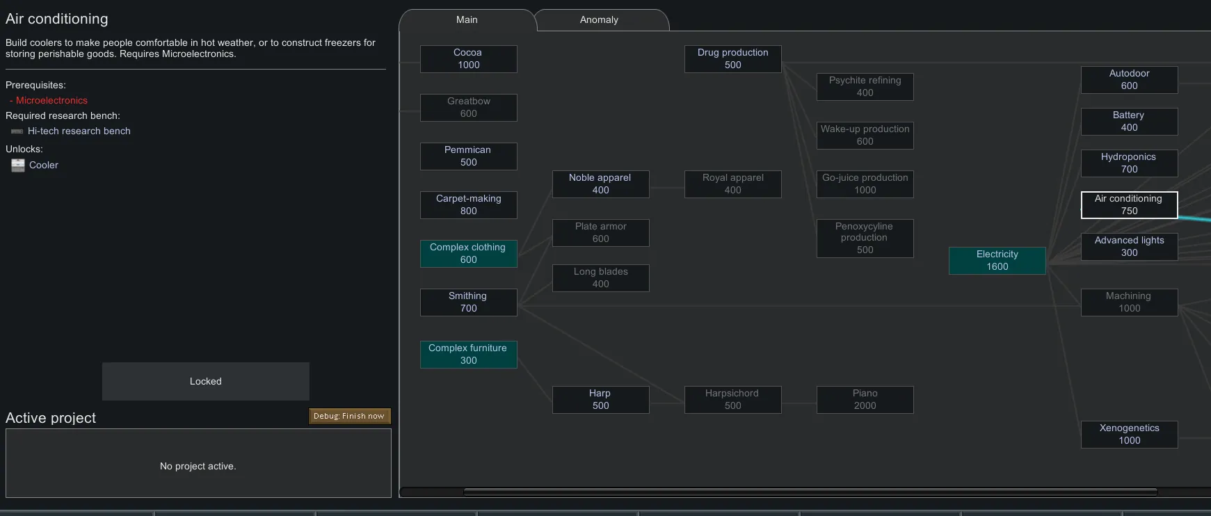The height and width of the screenshot is (516, 1211).
Task: Open the Main research tab
Action: point(467,20)
